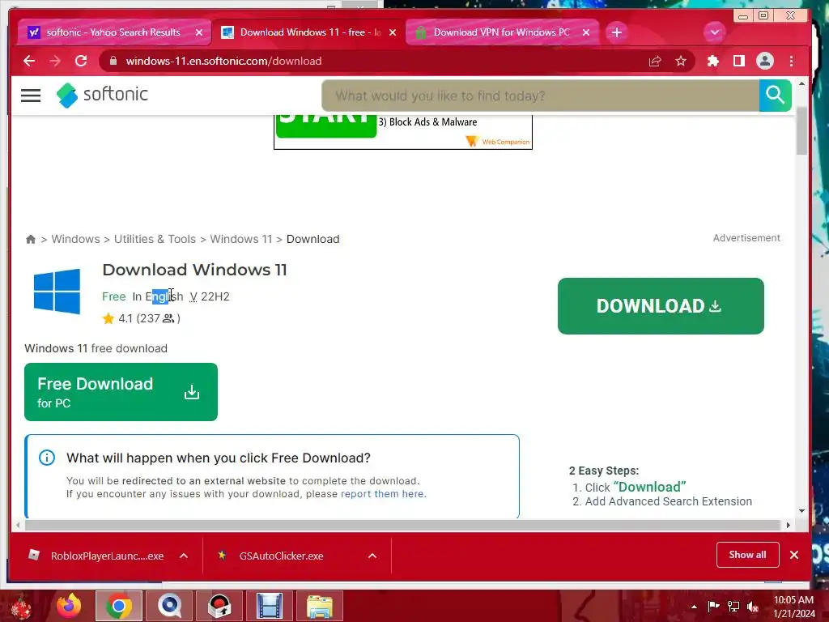
Task: Open the Windows 11 breadcrumb link
Action: pyautogui.click(x=241, y=239)
